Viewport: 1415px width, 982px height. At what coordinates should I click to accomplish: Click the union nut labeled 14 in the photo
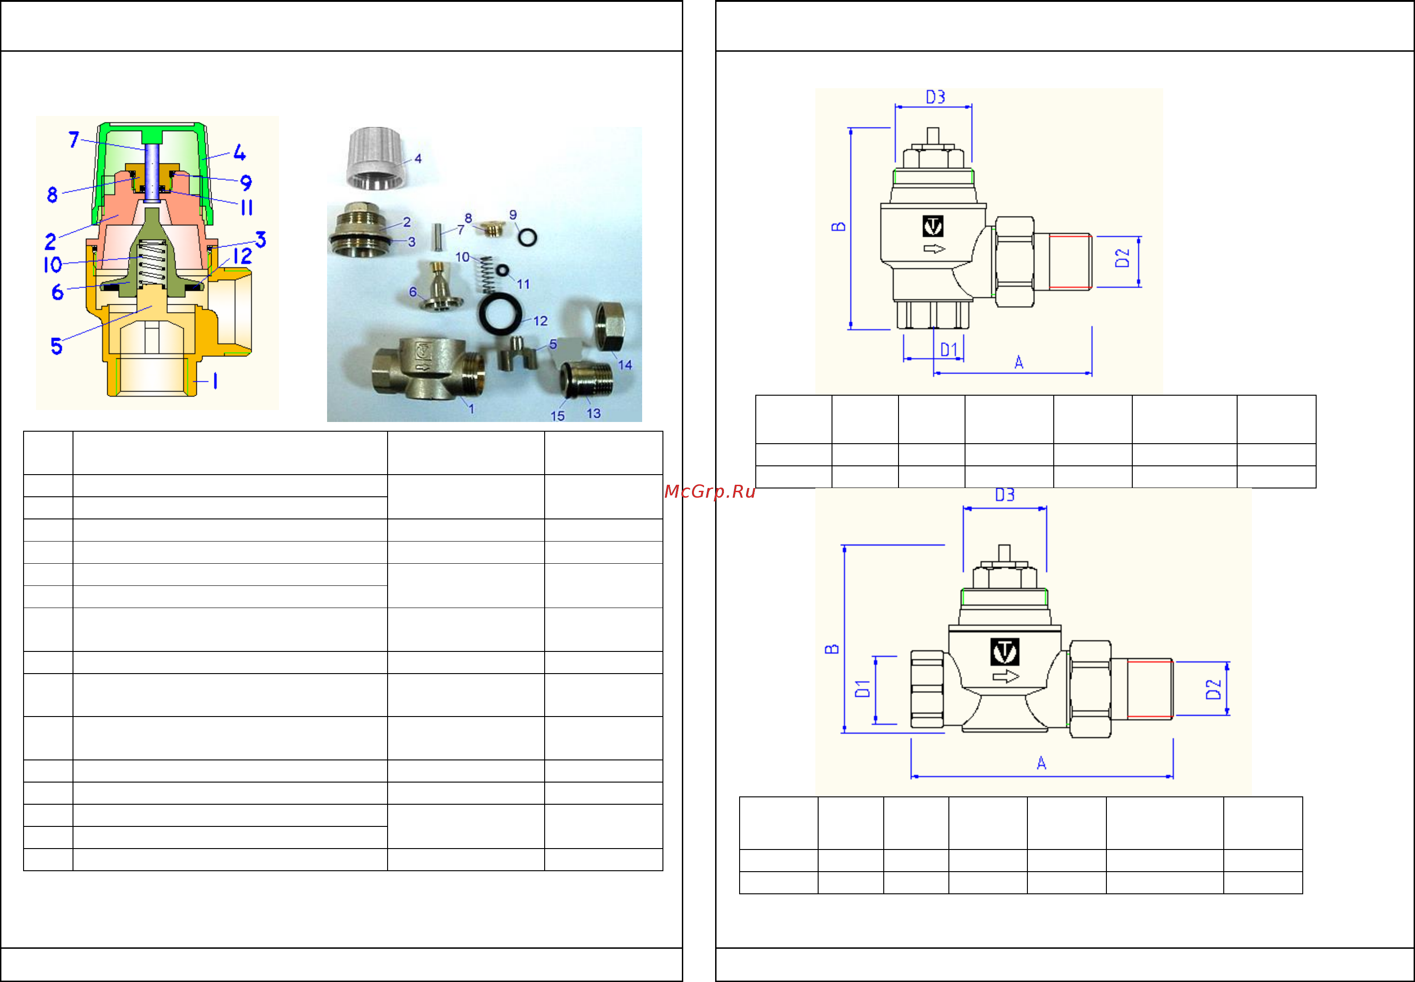point(610,327)
